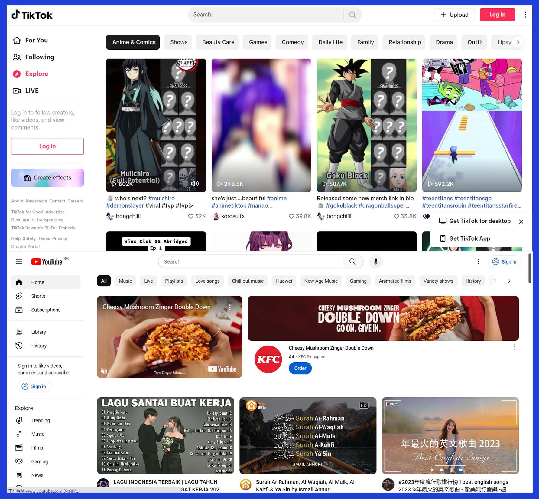Open Surah Ar-Rahman video thumbnail
This screenshot has height=499, width=539.
tap(308, 436)
